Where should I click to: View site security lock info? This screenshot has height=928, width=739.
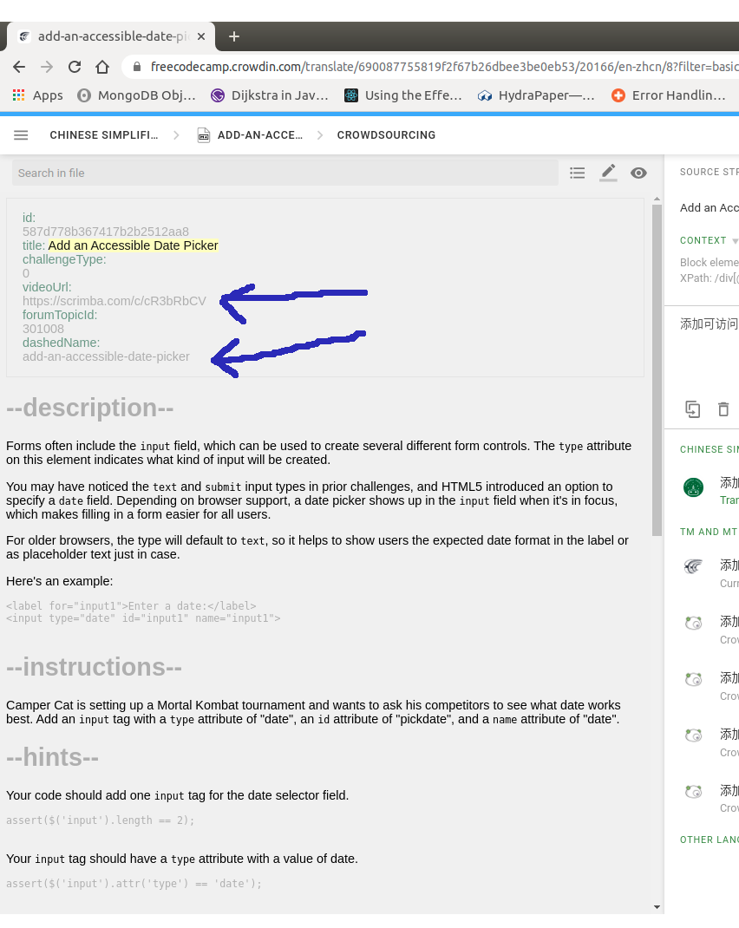[137, 67]
